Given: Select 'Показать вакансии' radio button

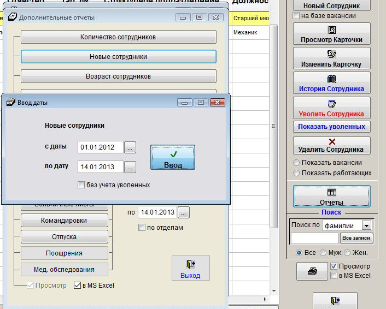Looking at the screenshot, I should click(x=296, y=163).
